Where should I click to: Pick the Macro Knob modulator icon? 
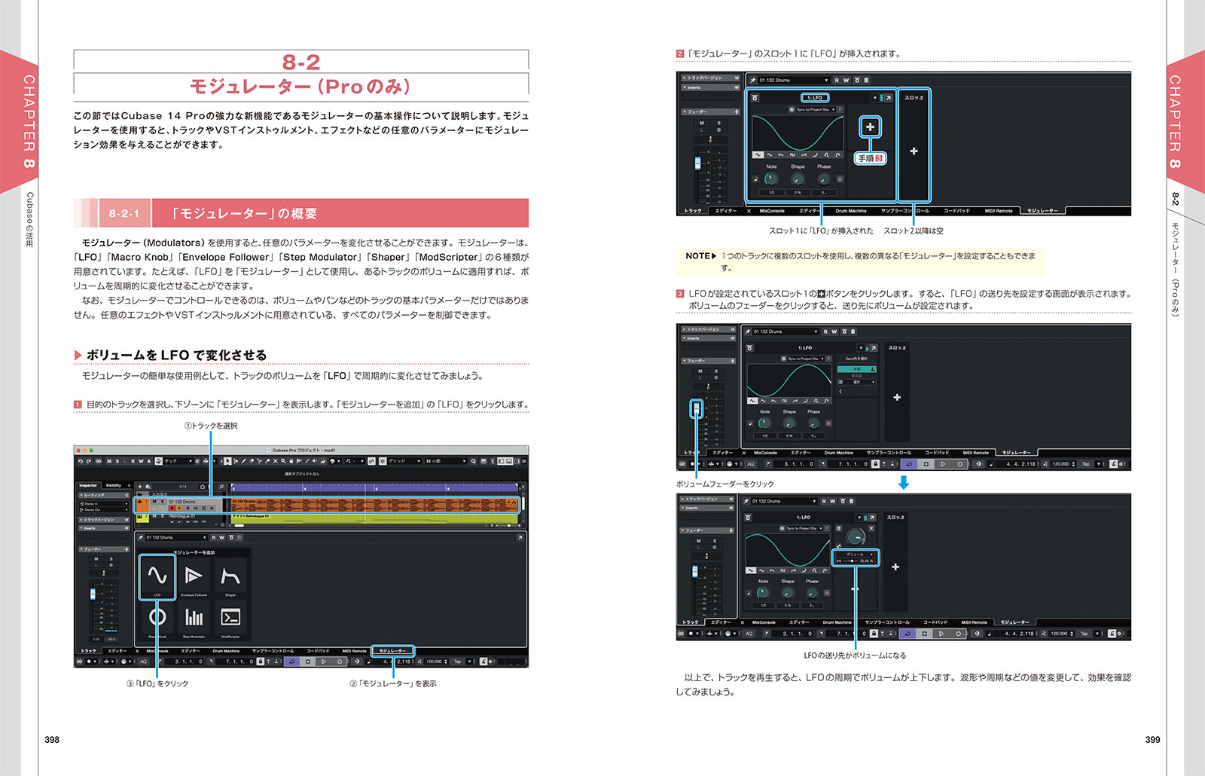157,618
